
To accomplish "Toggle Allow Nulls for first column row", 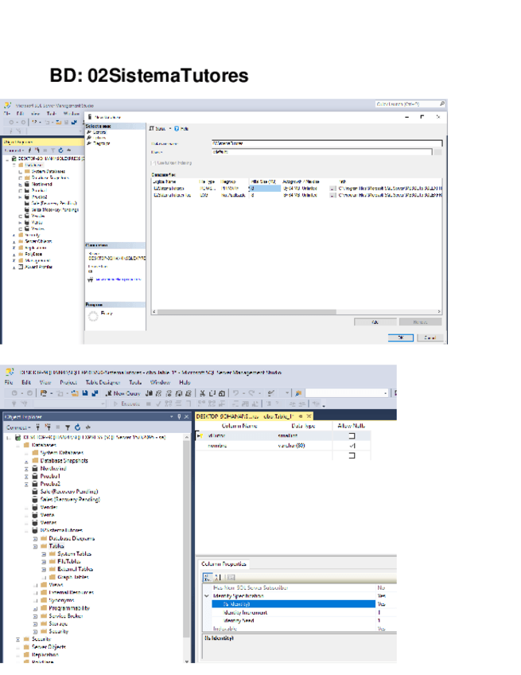I will (x=351, y=436).
